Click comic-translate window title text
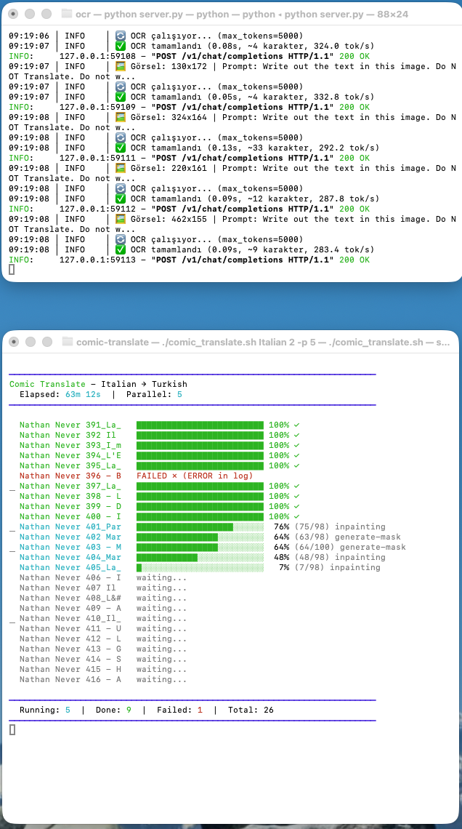The image size is (462, 829). 263,342
